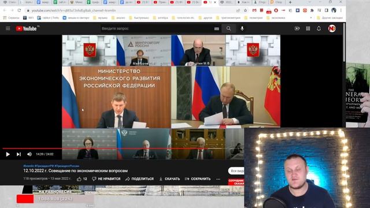This screenshot has height=208, width=370.
Task: Open the WiFi bookmark
Action: (x=28, y=18)
